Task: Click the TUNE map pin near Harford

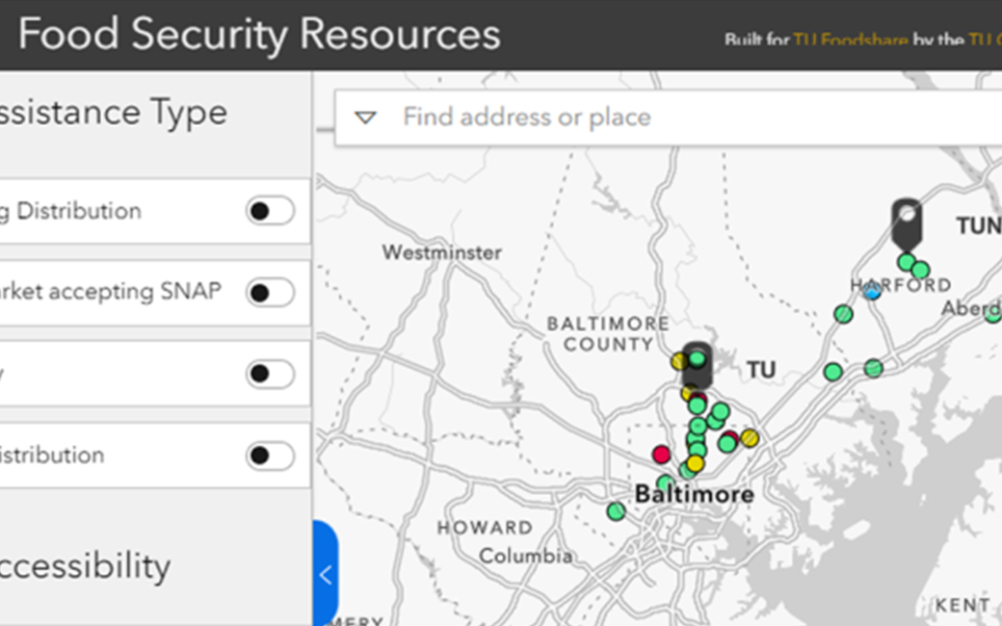Action: pyautogui.click(x=906, y=222)
